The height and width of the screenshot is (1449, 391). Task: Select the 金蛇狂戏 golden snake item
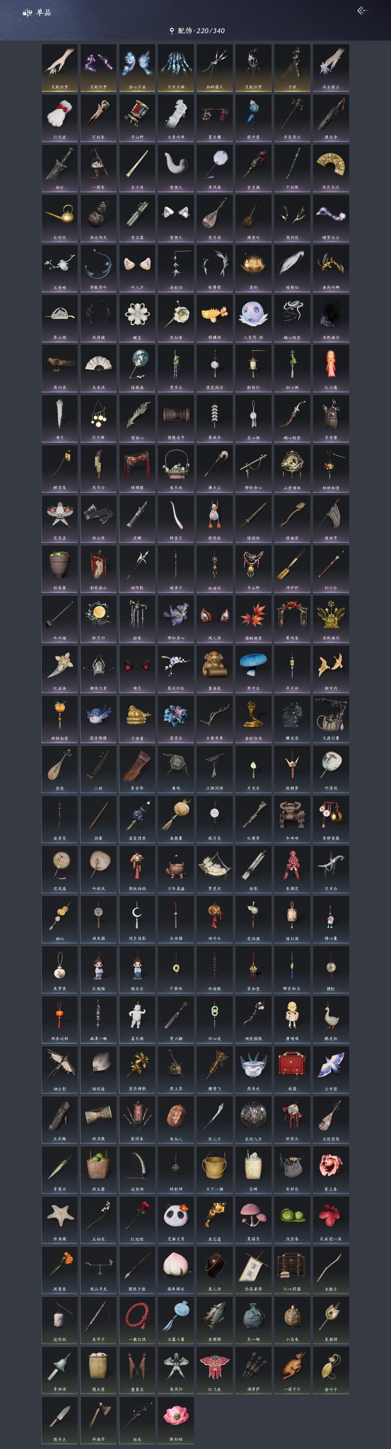click(x=253, y=719)
